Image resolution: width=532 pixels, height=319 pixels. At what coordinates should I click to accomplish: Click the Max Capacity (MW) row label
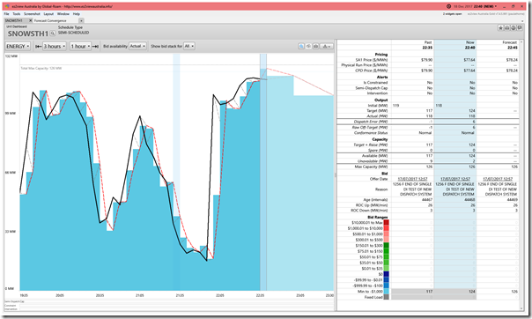point(371,167)
